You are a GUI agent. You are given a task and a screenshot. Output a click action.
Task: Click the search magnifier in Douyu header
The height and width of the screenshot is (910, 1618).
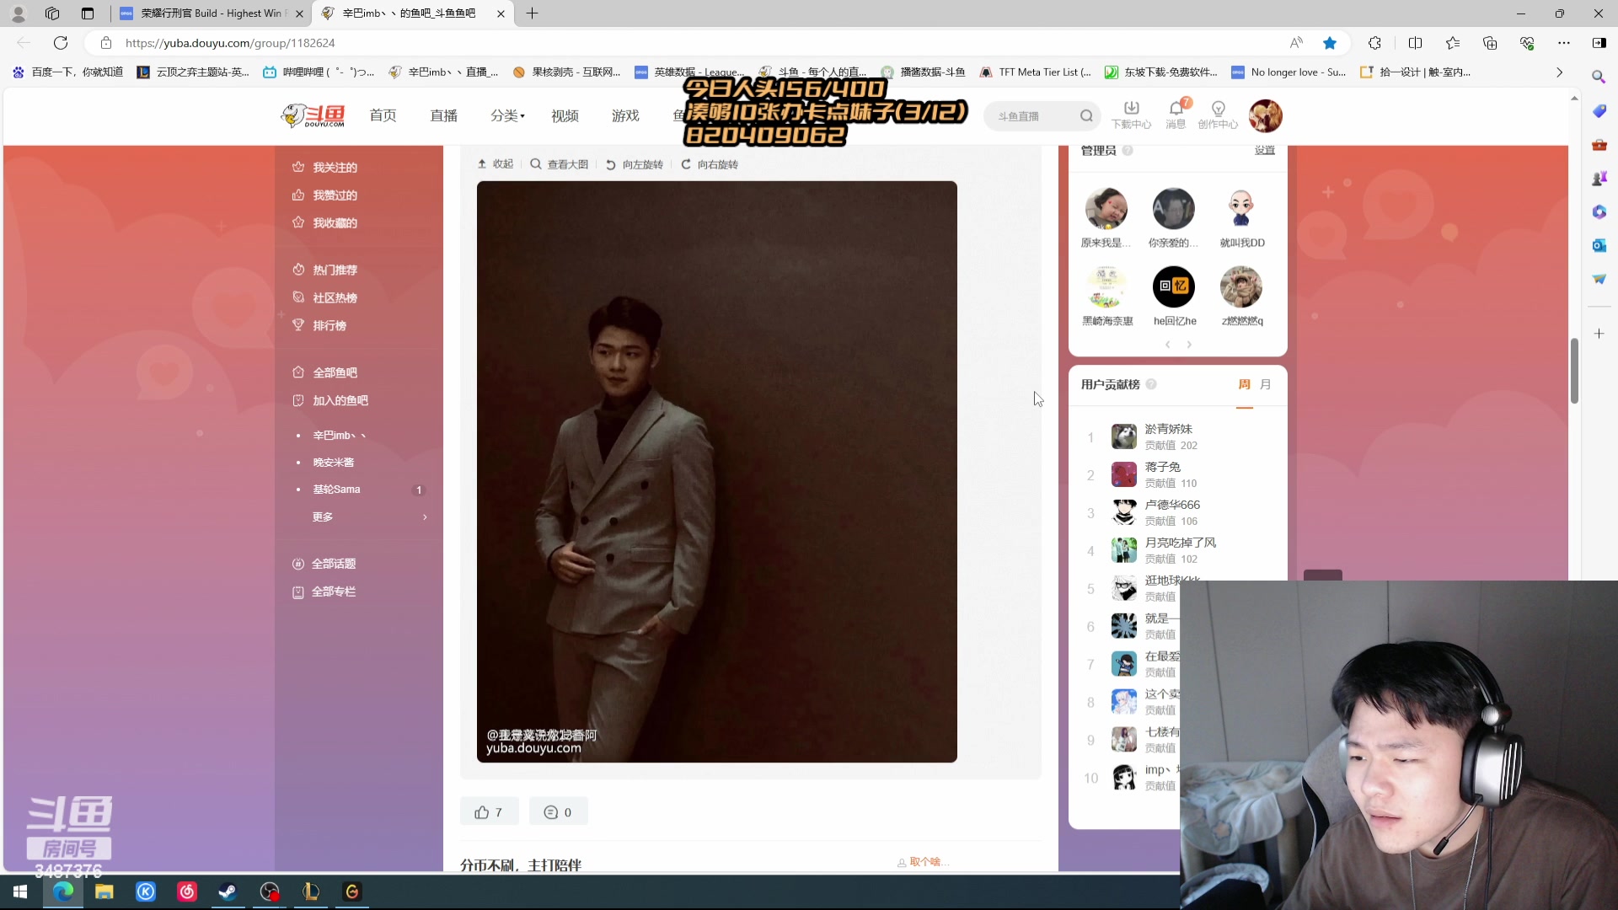(x=1086, y=116)
